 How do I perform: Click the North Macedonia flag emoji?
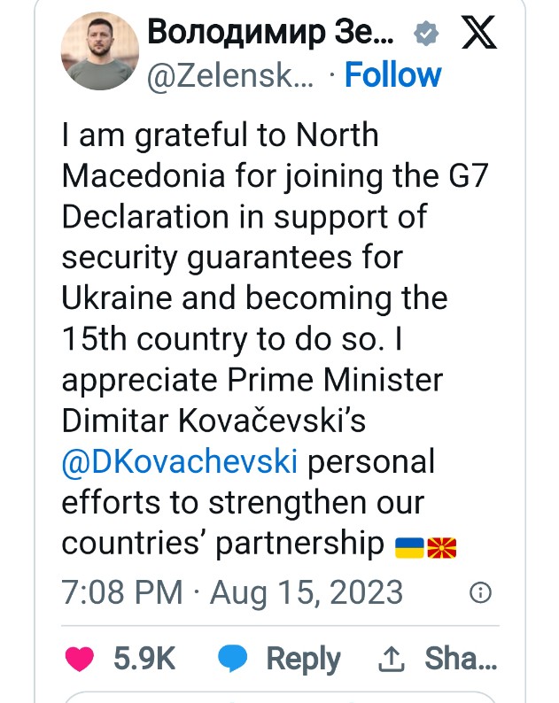(442, 547)
